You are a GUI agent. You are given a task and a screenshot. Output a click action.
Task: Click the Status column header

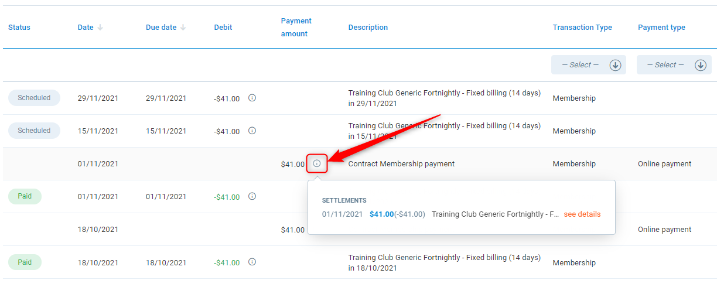(19, 28)
